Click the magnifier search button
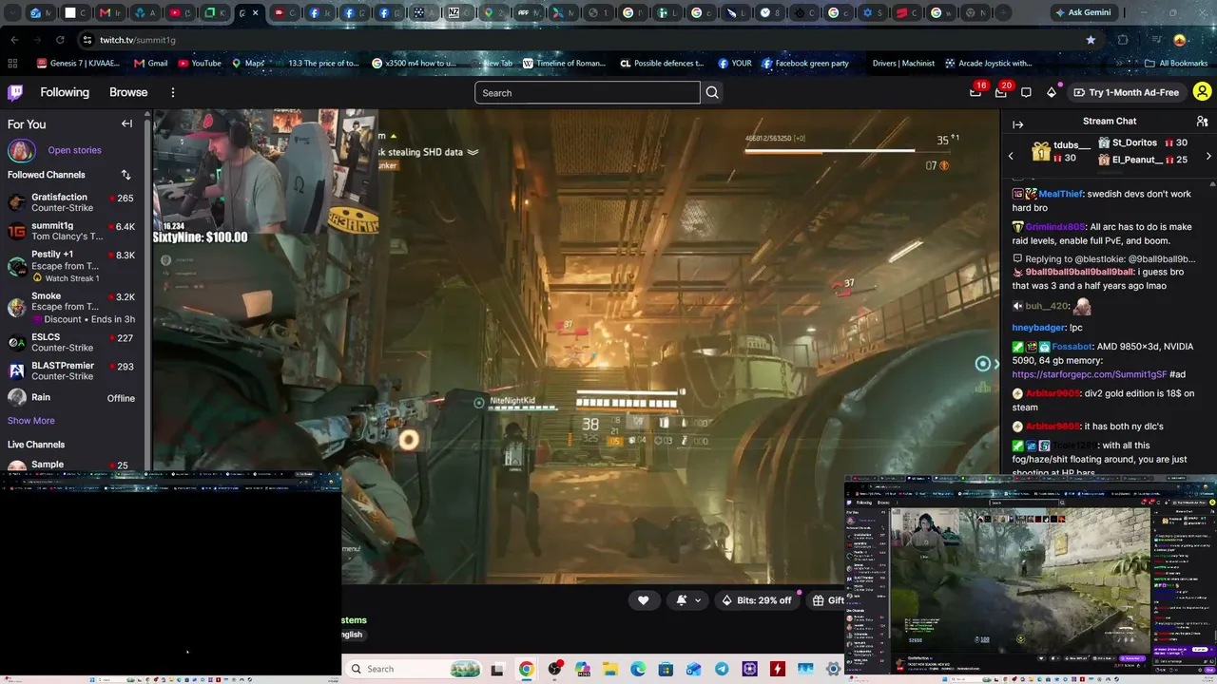The image size is (1217, 684). (x=712, y=92)
